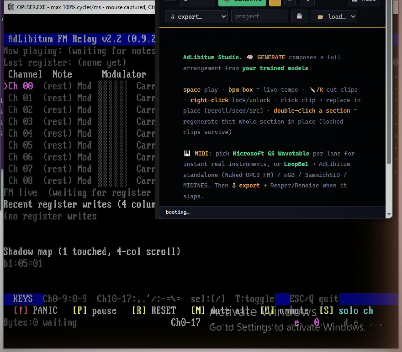The height and width of the screenshot is (352, 402).
Task: Click the brain icon beside GENERATE in help text
Action: pos(250,57)
